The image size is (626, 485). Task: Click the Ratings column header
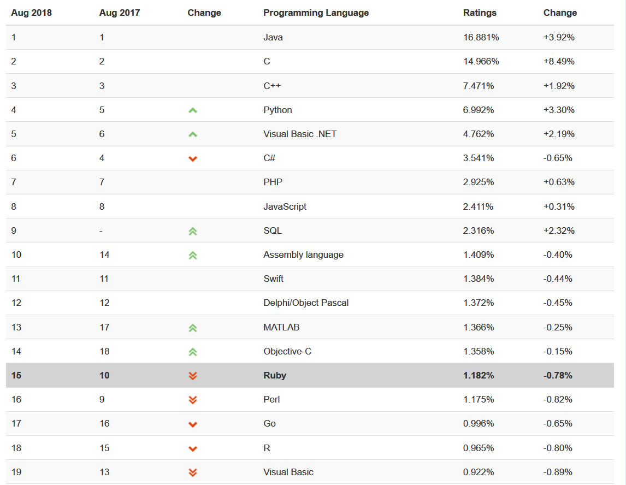(x=480, y=13)
